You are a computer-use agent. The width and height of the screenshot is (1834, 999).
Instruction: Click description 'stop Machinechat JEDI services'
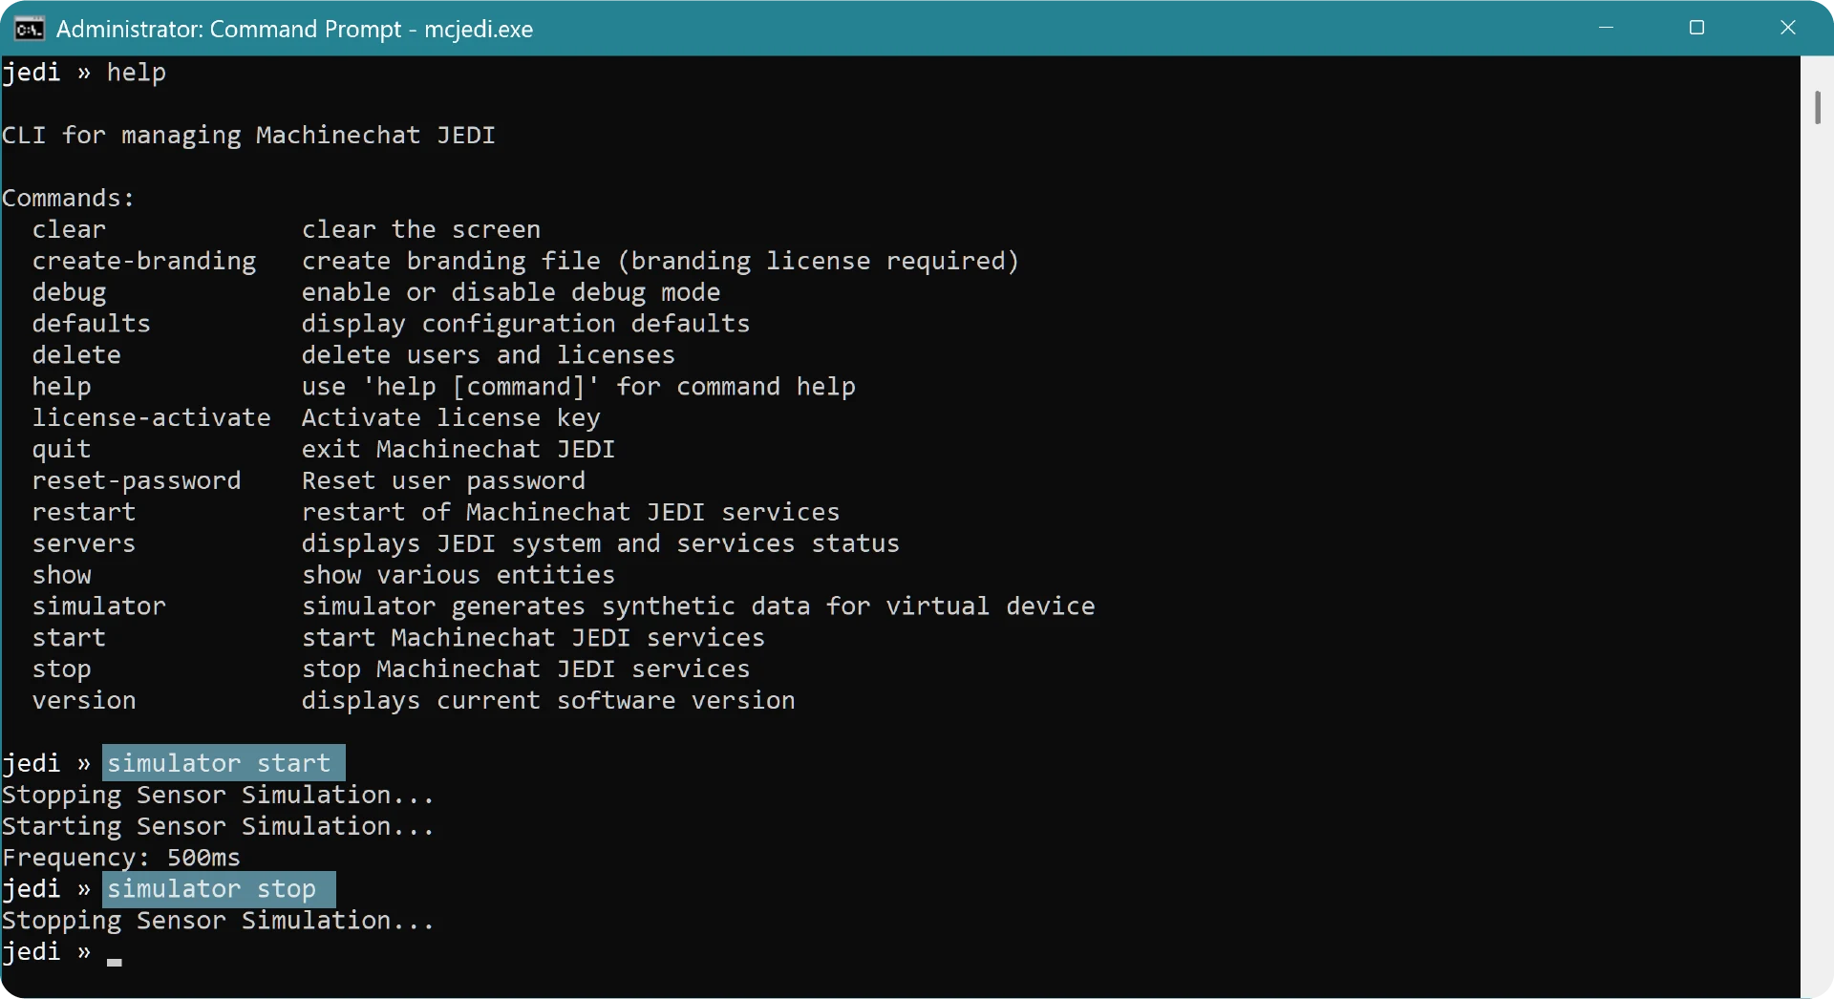(x=526, y=670)
